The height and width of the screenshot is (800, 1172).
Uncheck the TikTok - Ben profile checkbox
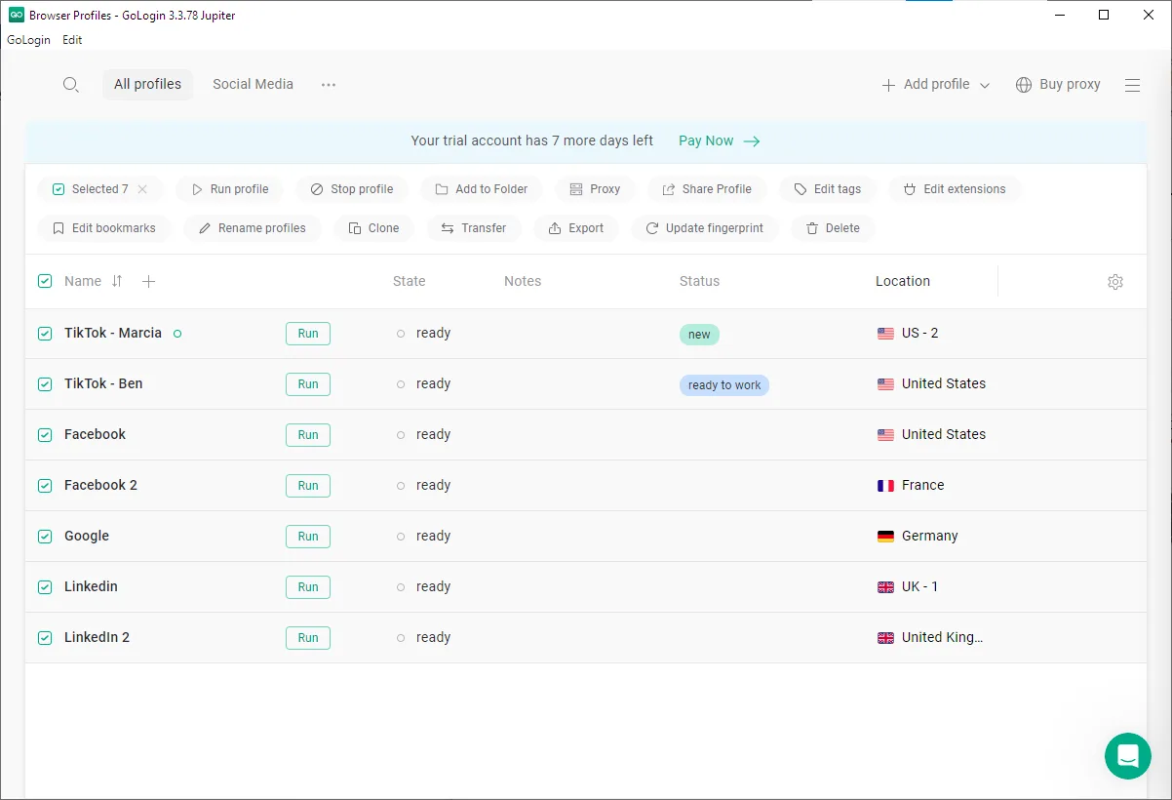tap(45, 384)
